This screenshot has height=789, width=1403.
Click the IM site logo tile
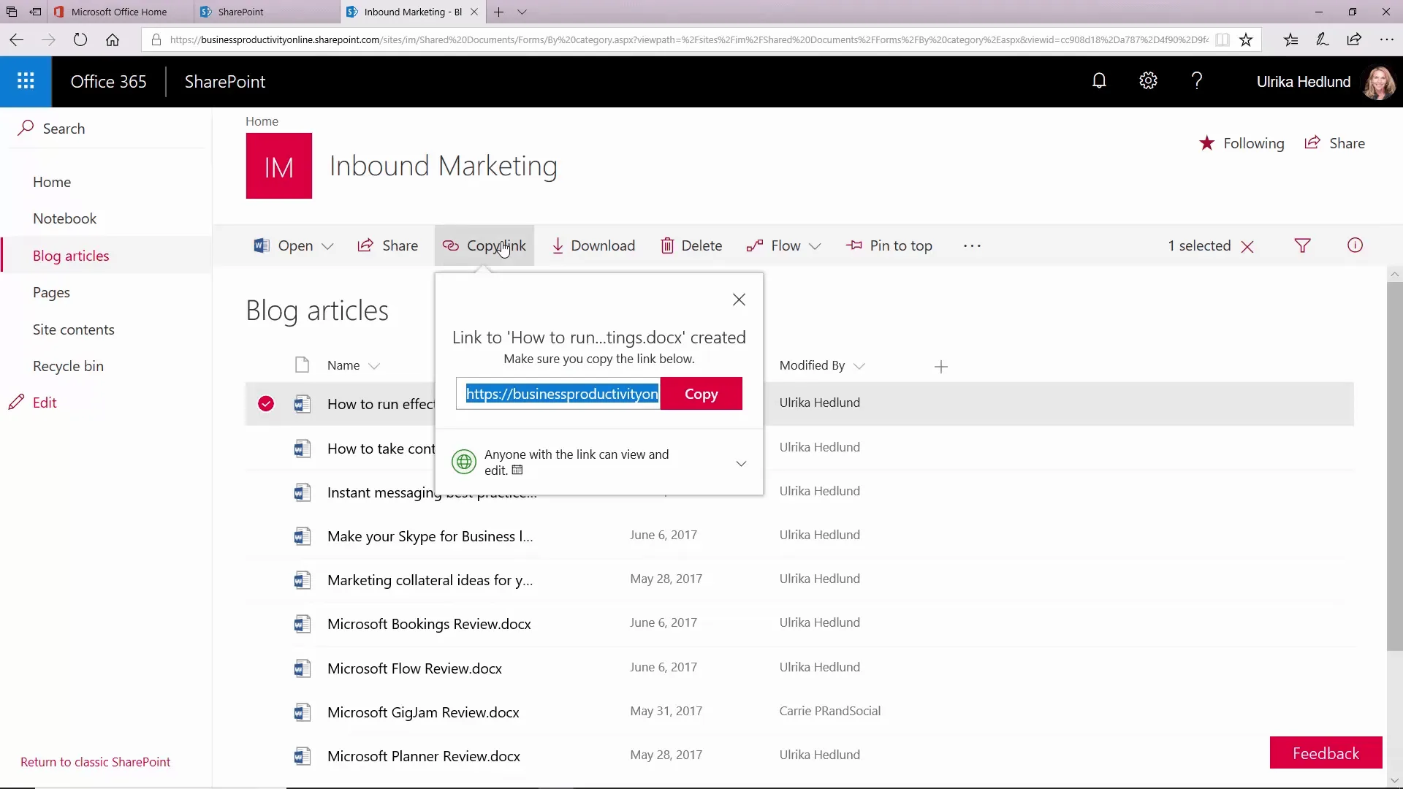click(x=278, y=166)
